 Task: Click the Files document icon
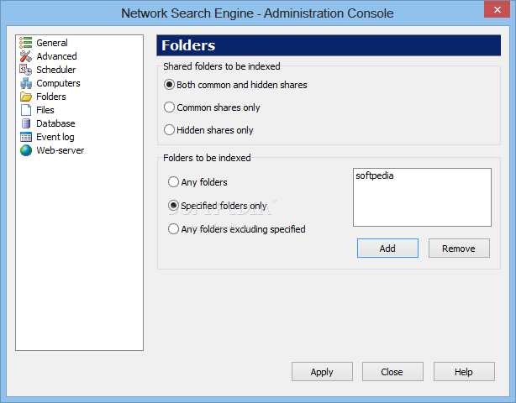point(26,110)
